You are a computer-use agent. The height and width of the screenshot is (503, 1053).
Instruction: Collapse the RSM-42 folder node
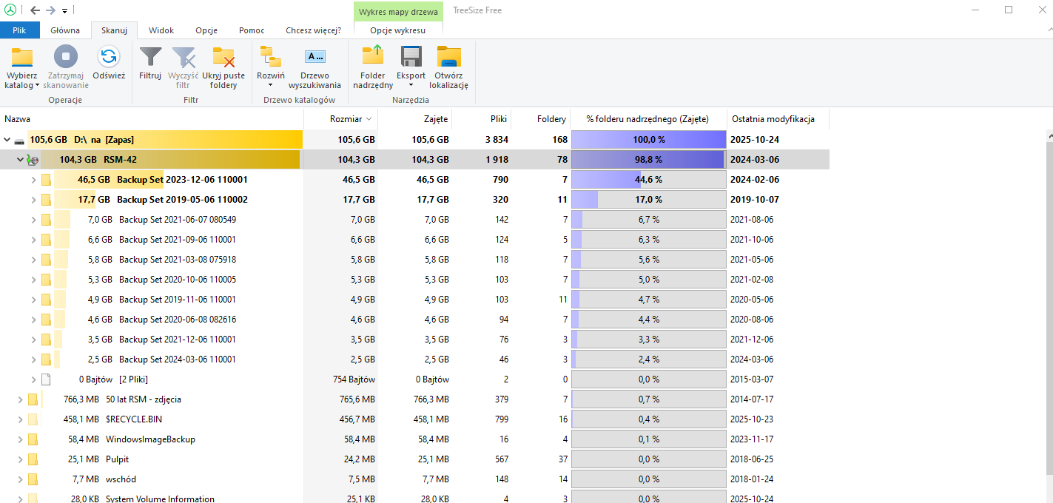tap(21, 159)
